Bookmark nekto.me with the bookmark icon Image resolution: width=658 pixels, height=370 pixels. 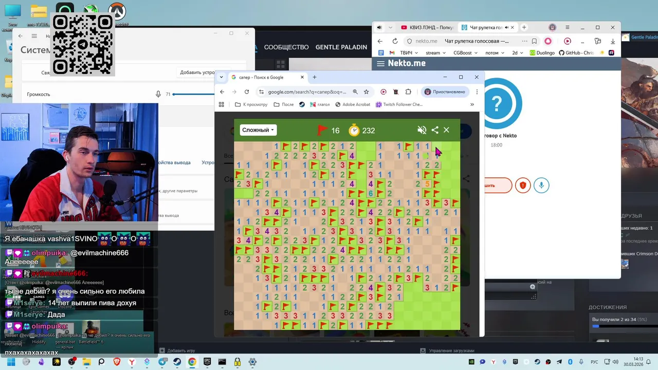point(535,41)
